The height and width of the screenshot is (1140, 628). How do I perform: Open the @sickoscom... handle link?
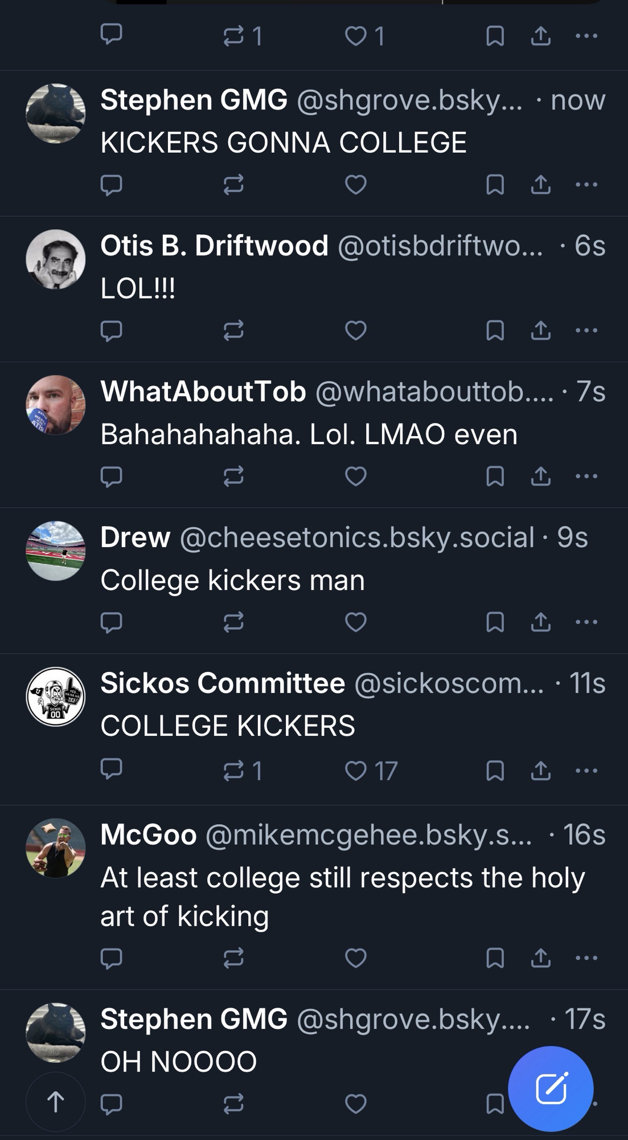[x=449, y=683]
